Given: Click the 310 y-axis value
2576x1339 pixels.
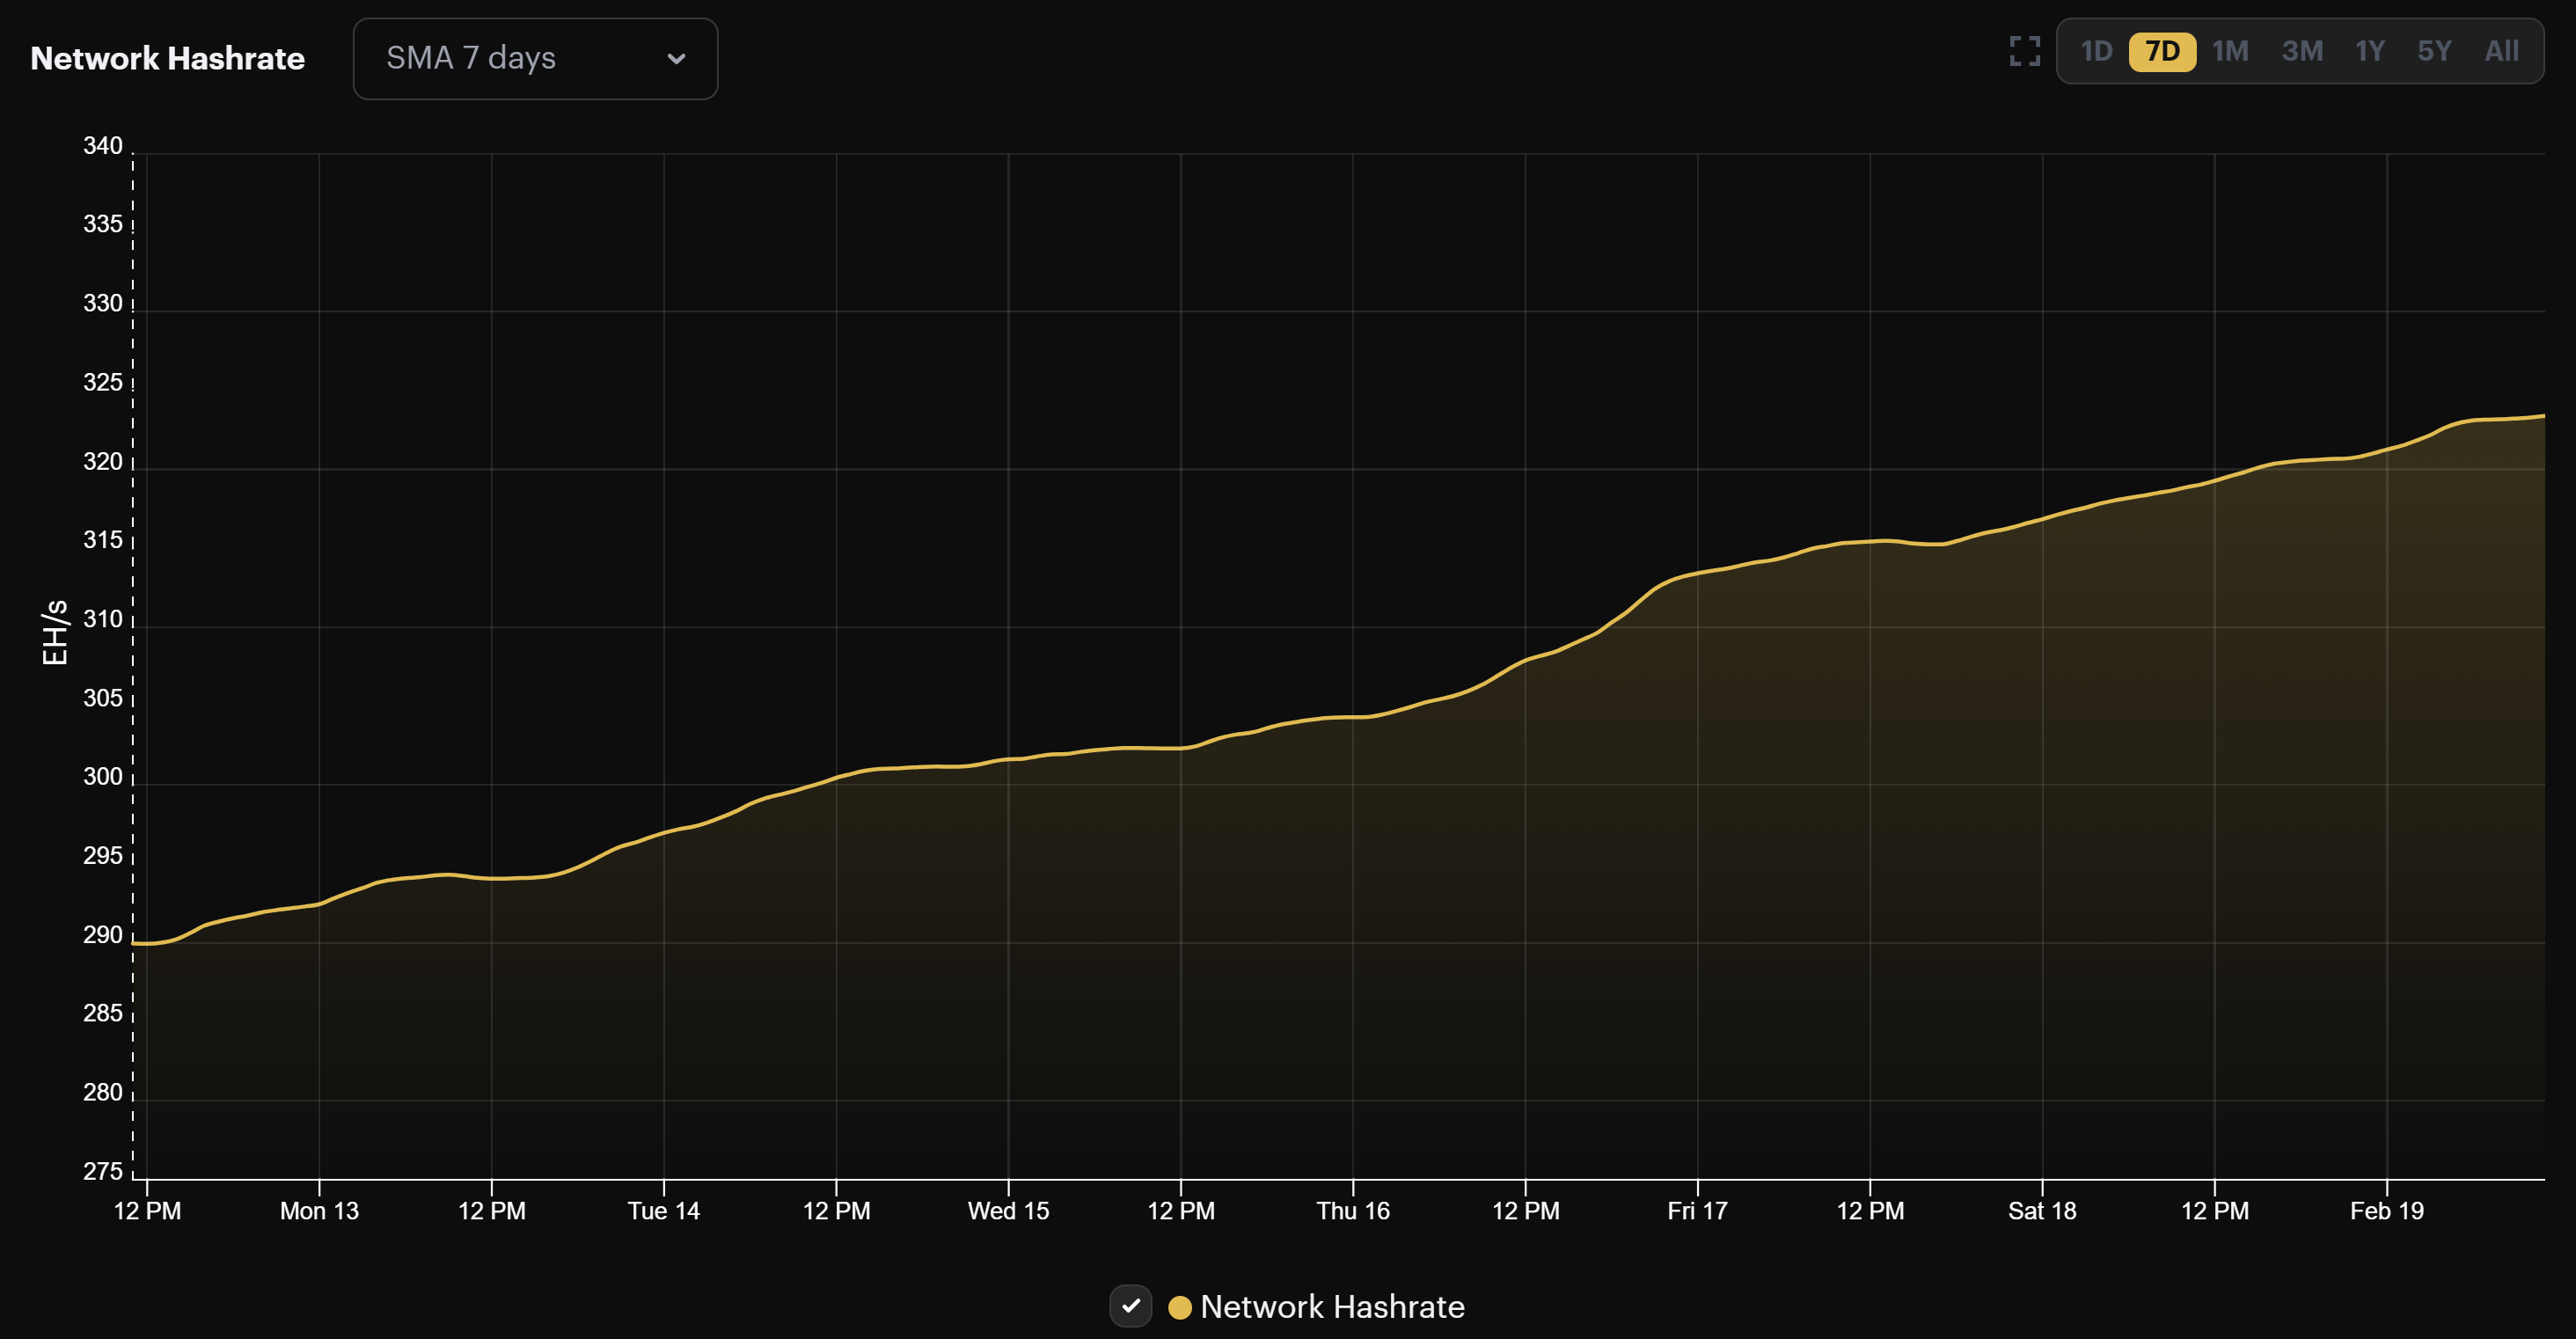Looking at the screenshot, I should pos(102,619).
